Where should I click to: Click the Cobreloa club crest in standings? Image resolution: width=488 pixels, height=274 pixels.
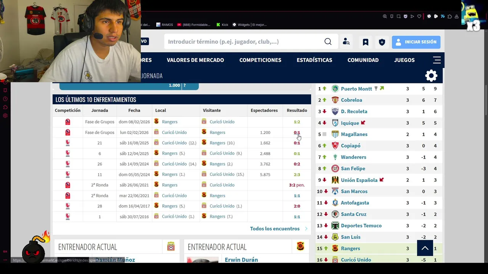[x=335, y=100]
